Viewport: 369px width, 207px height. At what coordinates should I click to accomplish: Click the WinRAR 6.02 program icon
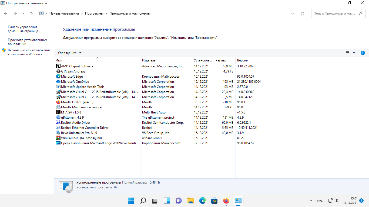coord(58,138)
